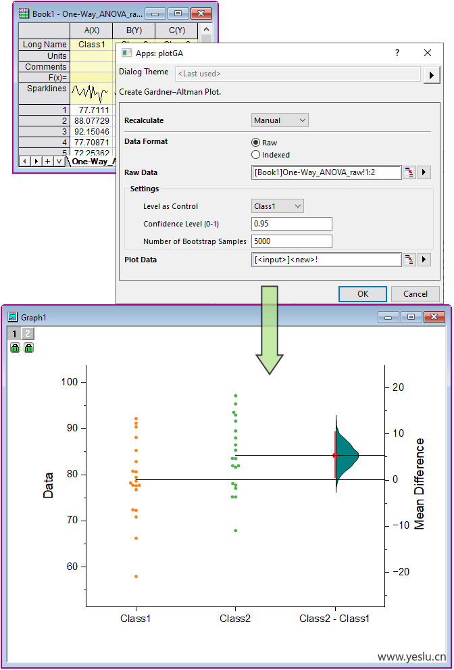Click the sparkline thumbnail in column A
The image size is (454, 670).
point(91,93)
